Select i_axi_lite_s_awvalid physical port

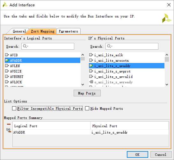click(127, 77)
